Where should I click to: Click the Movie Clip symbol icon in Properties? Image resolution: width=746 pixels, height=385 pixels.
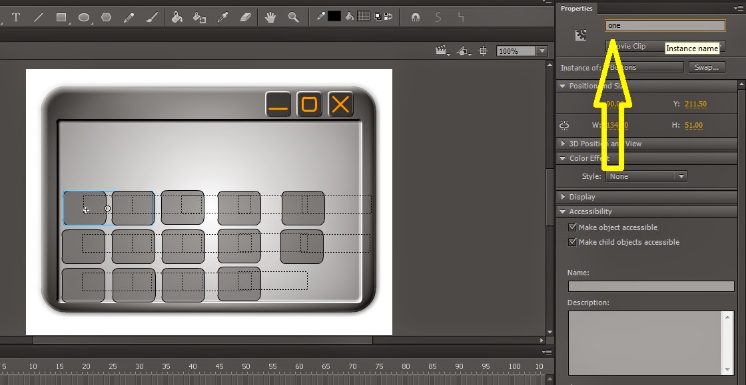coord(580,35)
